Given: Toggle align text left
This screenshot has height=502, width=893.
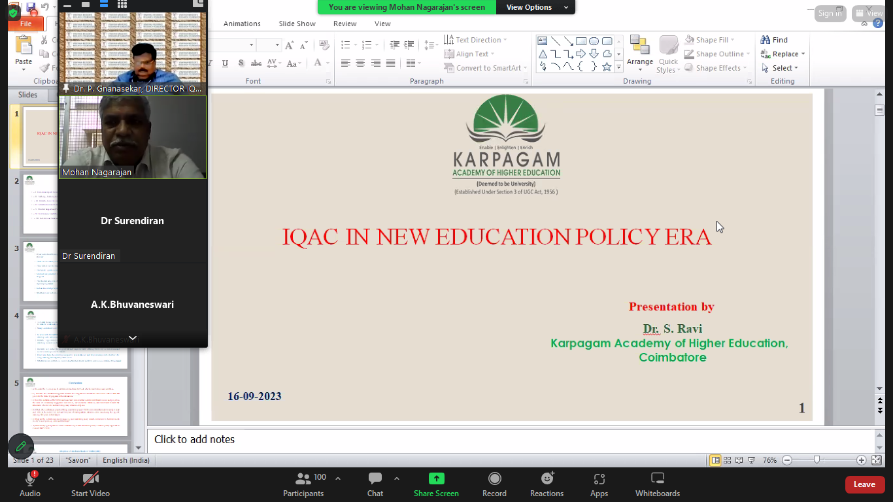Looking at the screenshot, I should [346, 63].
